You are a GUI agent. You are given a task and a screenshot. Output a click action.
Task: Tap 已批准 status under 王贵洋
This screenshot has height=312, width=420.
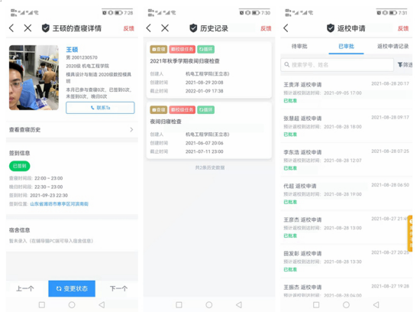[290, 101]
